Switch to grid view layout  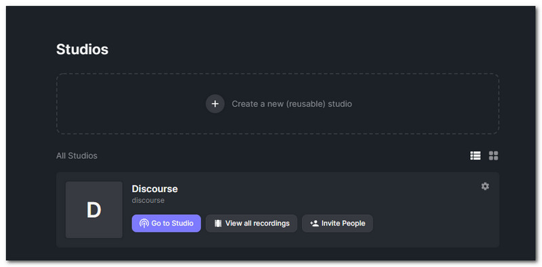[x=494, y=155]
